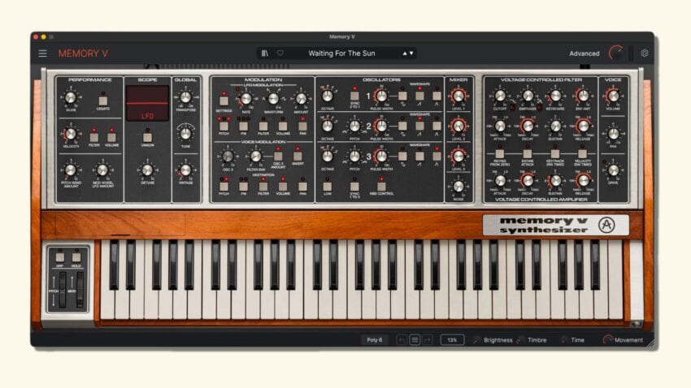Select next preset with down arrow
Viewport: 691px width, 388px height.
(411, 54)
